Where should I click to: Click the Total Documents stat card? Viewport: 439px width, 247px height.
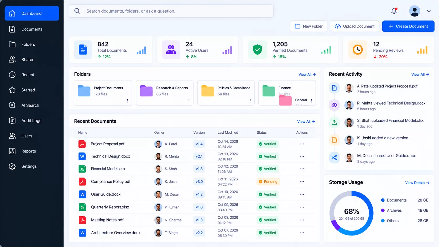(111, 50)
